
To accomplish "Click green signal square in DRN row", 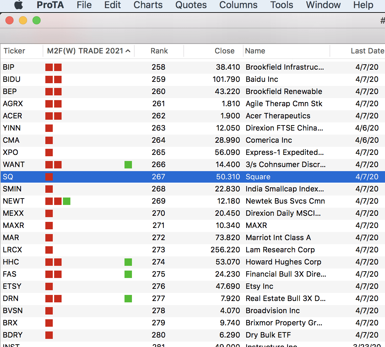I will tap(128, 299).
